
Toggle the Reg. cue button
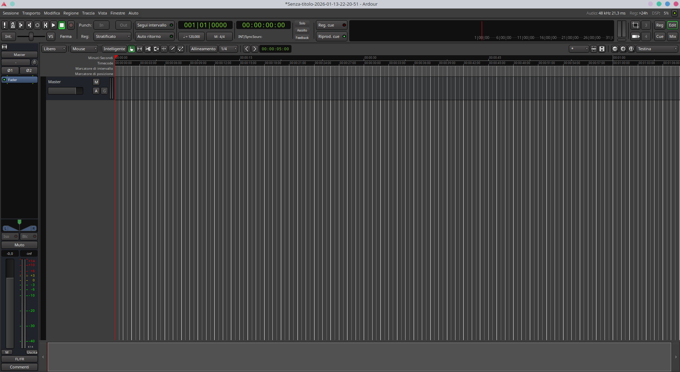(331, 25)
